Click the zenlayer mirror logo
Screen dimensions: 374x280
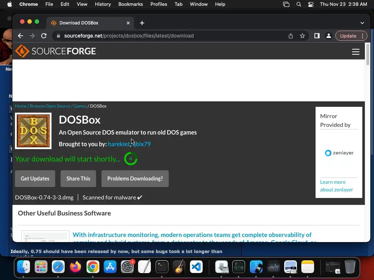339,153
